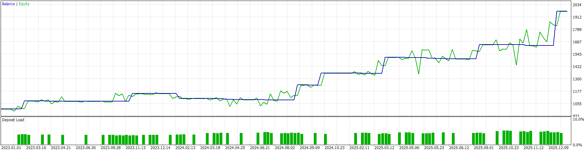Click the 2025.09.01 date label
The image size is (584, 150).
tap(484, 148)
